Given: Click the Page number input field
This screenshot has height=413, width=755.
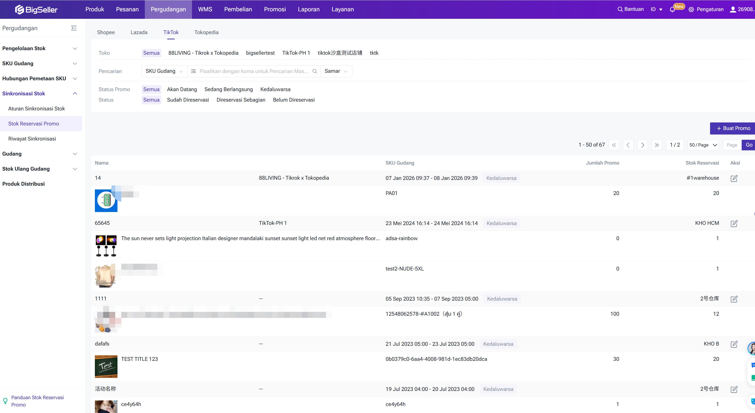Looking at the screenshot, I should click(x=732, y=145).
